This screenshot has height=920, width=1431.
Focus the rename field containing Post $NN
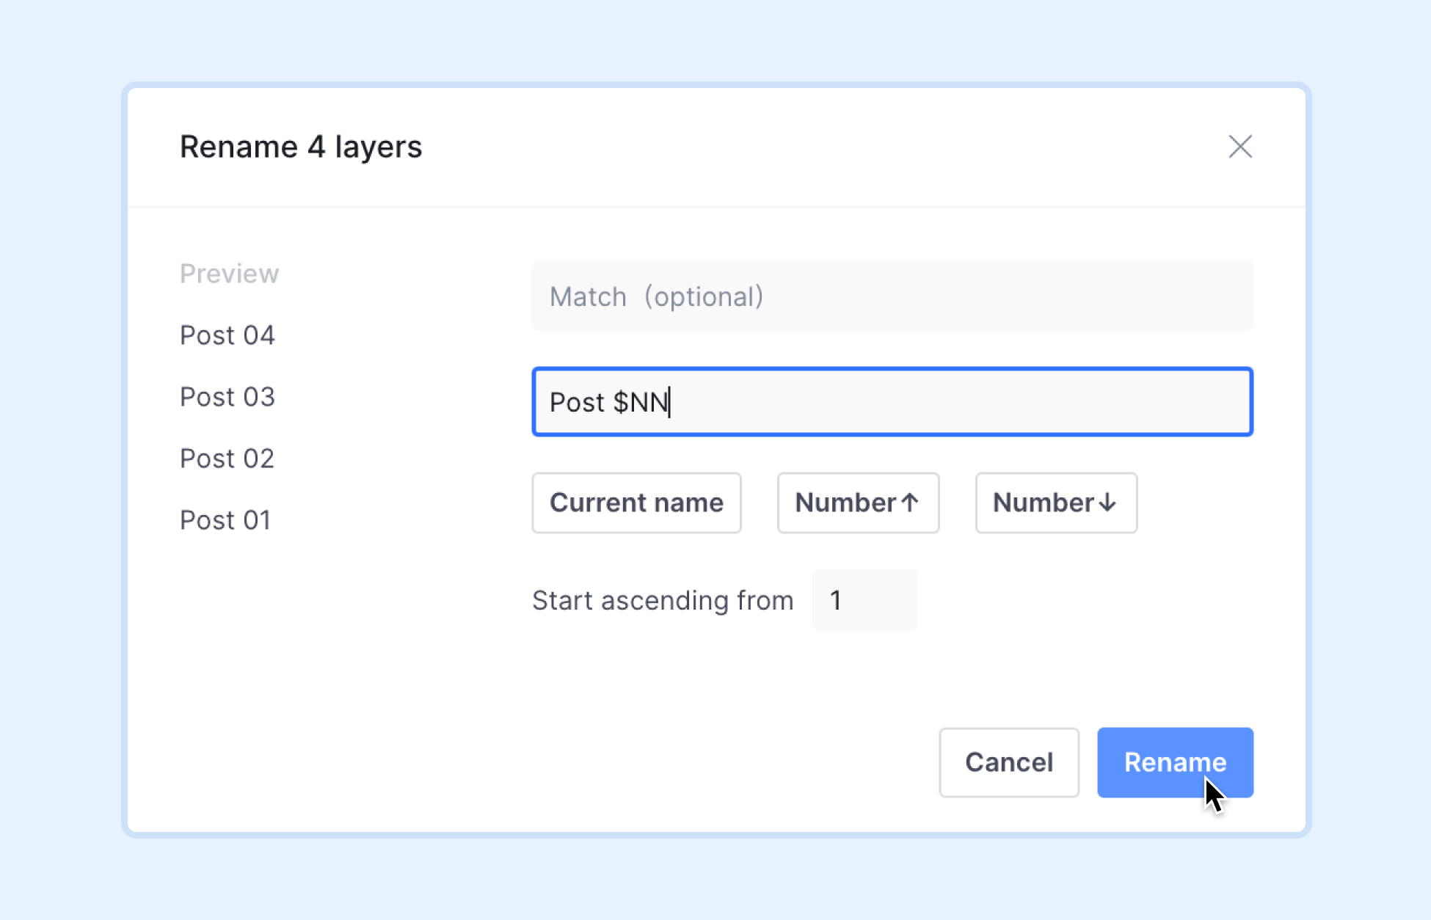tap(892, 402)
